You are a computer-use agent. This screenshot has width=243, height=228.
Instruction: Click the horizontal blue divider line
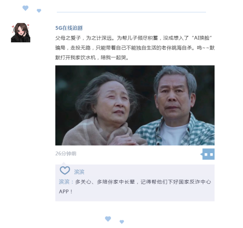(132, 12)
